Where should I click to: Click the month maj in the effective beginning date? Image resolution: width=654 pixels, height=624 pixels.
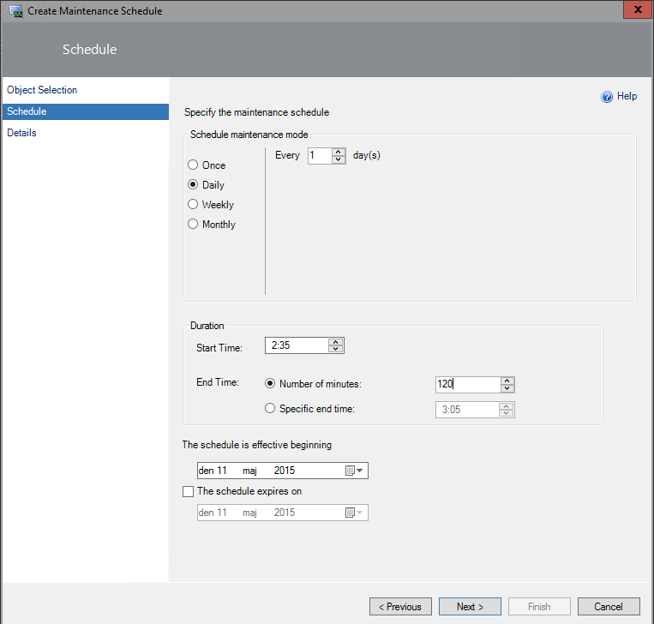click(x=249, y=471)
